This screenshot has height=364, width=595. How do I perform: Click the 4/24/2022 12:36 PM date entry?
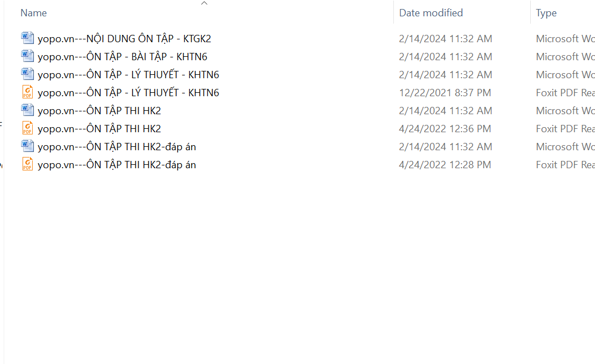[x=445, y=129]
